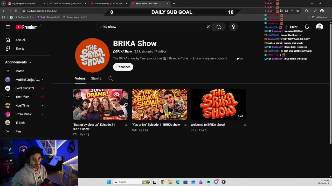
Task: Go back in browser history
Action: click(4, 11)
